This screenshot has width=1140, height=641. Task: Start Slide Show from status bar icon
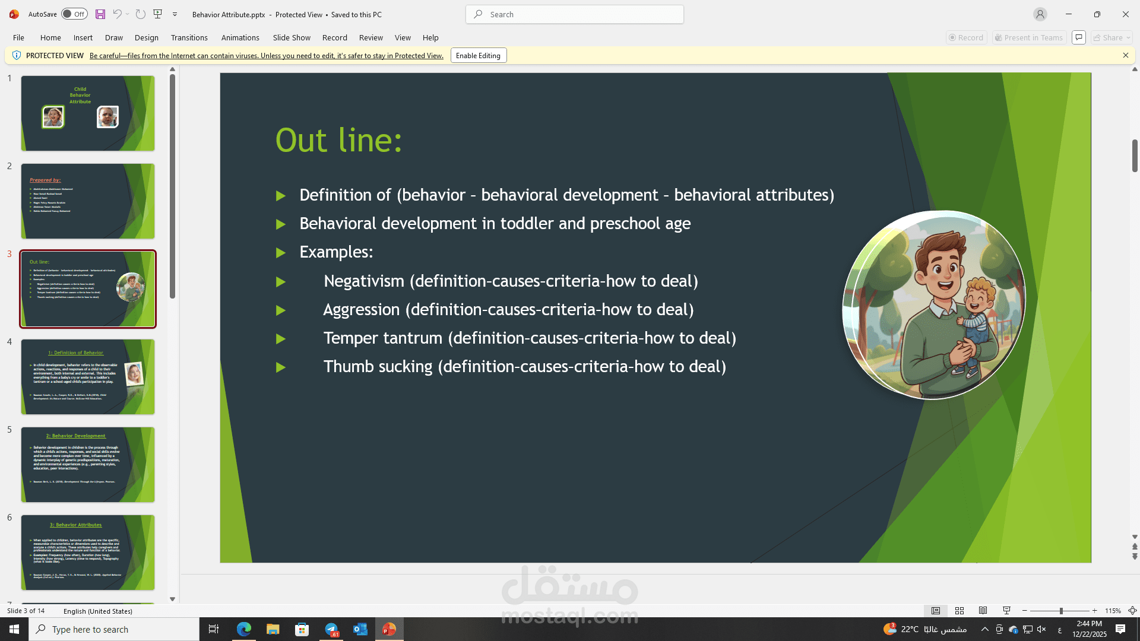(x=1006, y=611)
